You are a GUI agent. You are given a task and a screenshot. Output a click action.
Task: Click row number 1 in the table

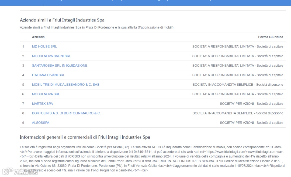click(x=23, y=46)
